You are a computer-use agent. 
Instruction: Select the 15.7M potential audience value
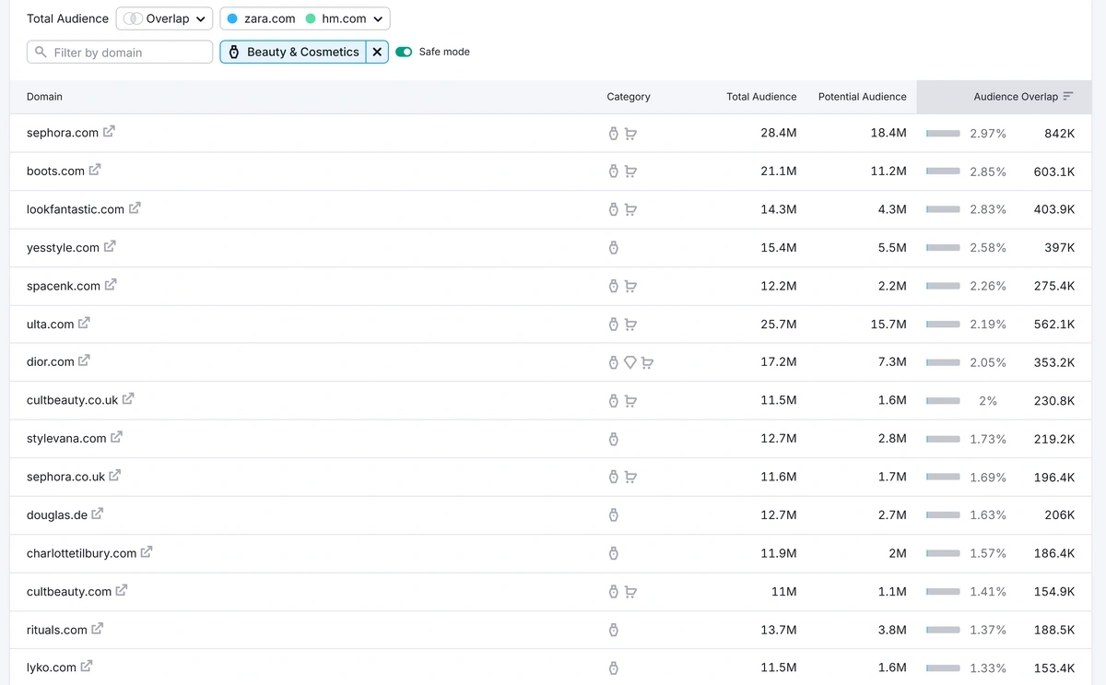coord(888,325)
